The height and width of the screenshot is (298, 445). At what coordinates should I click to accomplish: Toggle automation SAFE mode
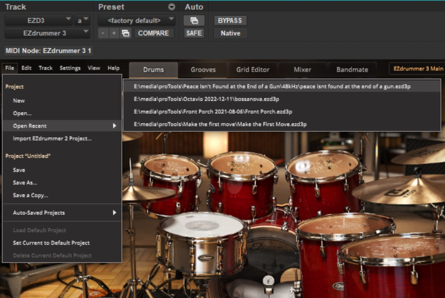tap(194, 33)
